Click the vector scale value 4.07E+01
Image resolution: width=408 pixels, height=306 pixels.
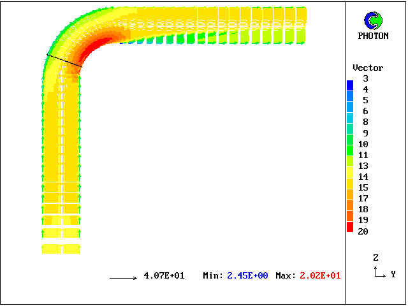(164, 275)
